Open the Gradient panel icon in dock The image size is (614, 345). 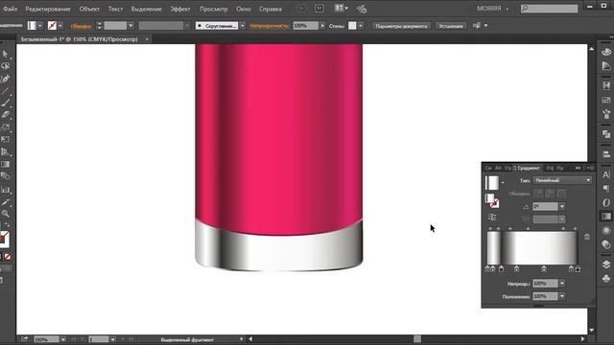coord(606,217)
